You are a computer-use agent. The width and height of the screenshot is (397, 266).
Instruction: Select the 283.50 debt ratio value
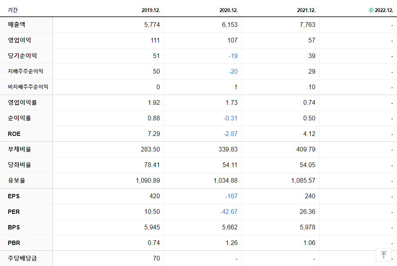coord(150,149)
